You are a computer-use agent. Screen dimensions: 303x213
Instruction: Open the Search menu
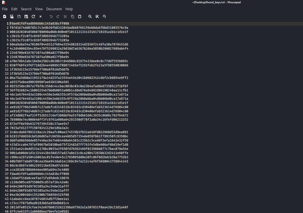[26, 9]
